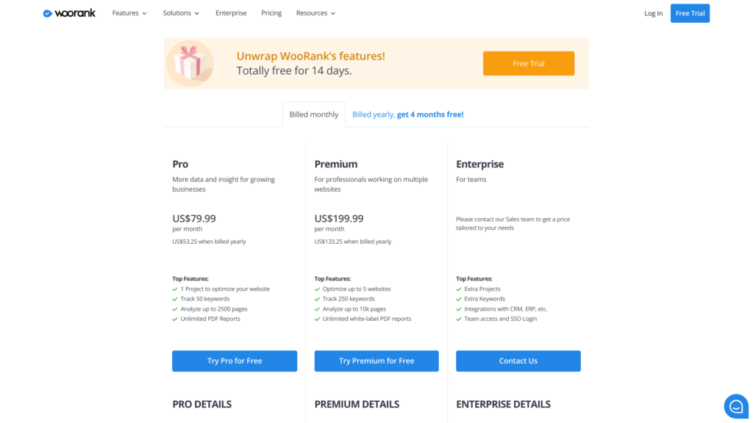Screen dimensions: 753x423
Task: Click the checkmark beside Track 50 keywords
Action: [x=175, y=300]
